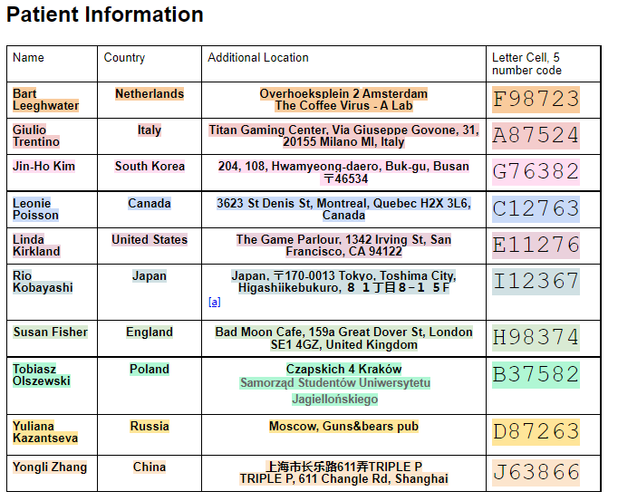This screenshot has height=501, width=618.
Task: Select the code E11276
Action: 536,246
